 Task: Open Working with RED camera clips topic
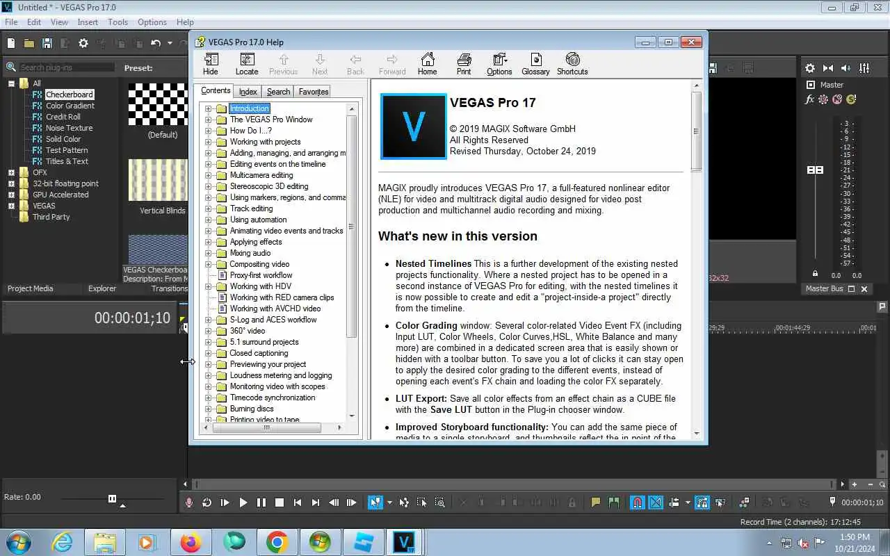point(282,297)
